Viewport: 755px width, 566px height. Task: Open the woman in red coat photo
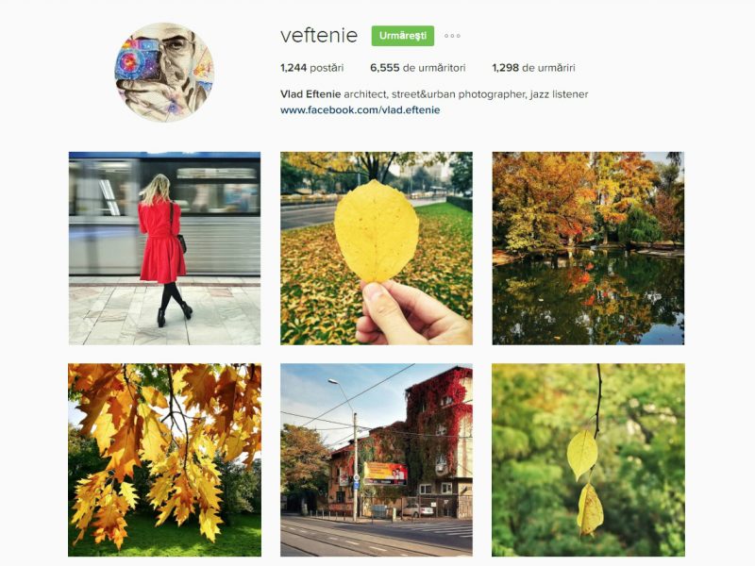(x=164, y=248)
